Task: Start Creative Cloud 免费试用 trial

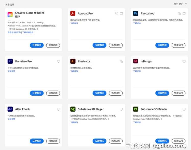Action: coord(53,45)
